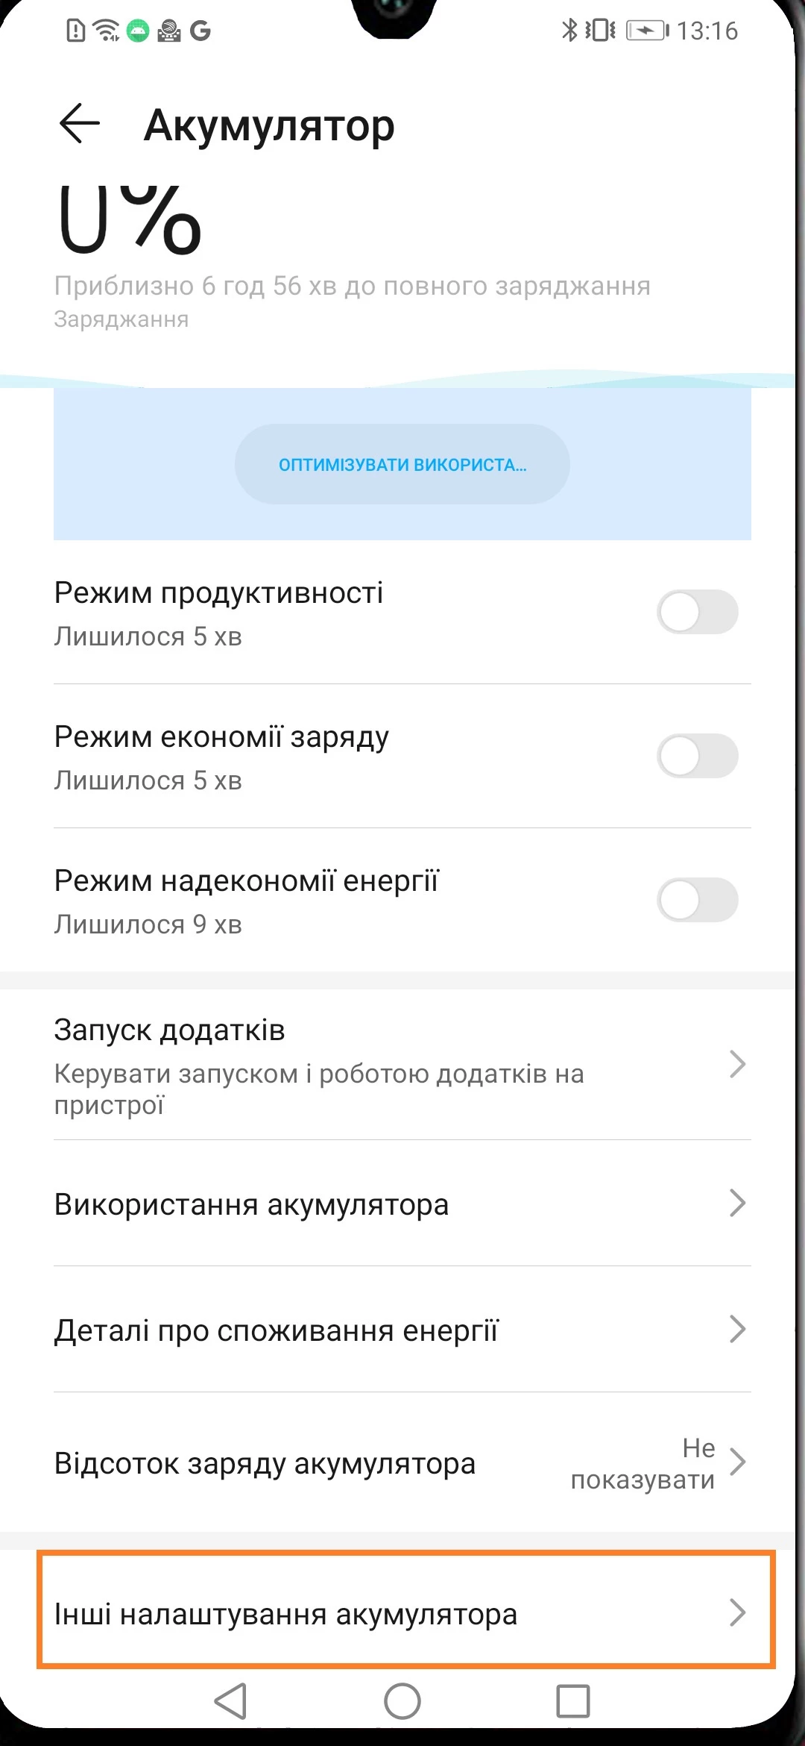Viewport: 805px width, 1746px height.
Task: Turn on Режим економії заряду switch
Action: click(x=697, y=756)
